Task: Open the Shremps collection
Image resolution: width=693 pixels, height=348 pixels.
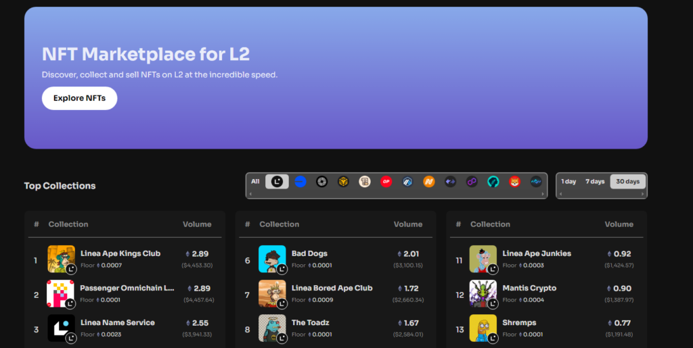Action: [519, 322]
